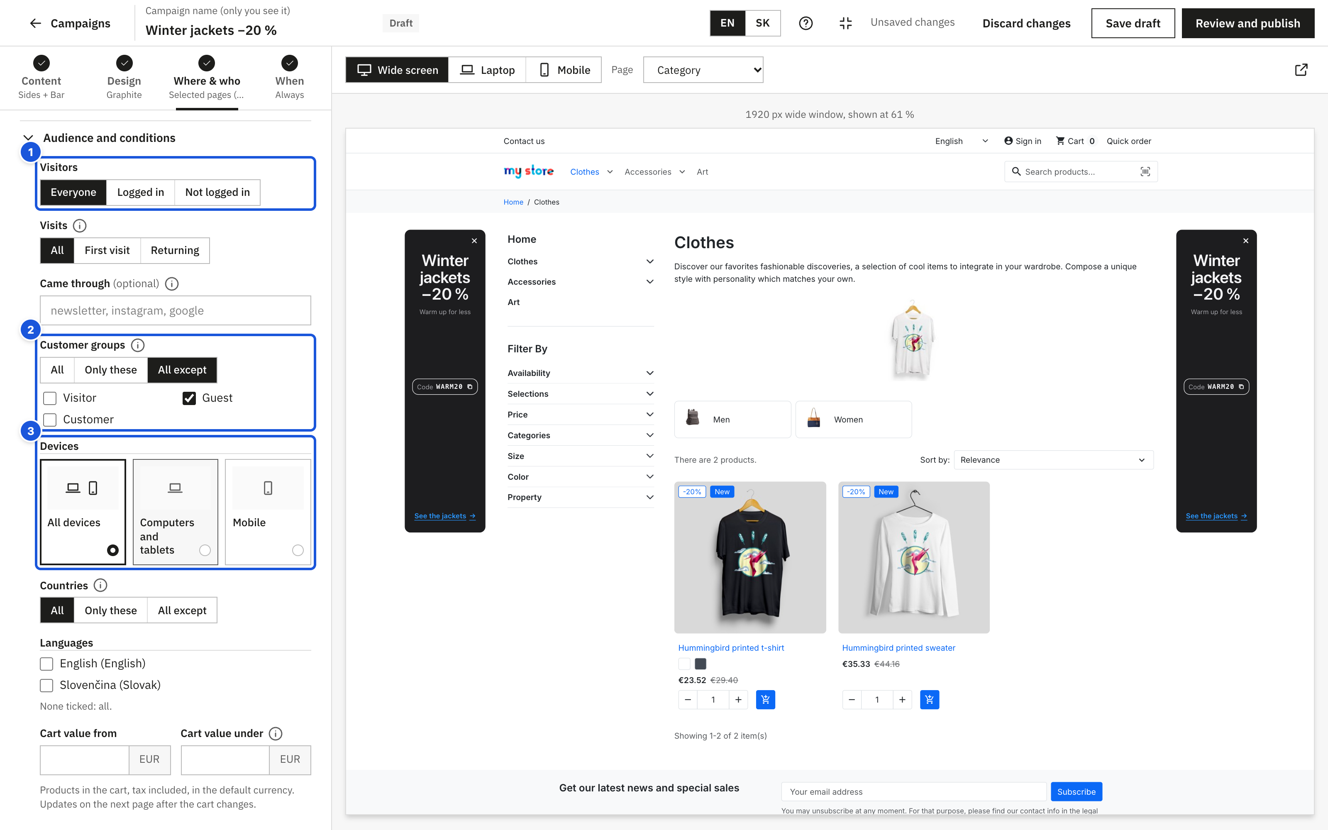Open the English language dropdown in store

[962, 141]
